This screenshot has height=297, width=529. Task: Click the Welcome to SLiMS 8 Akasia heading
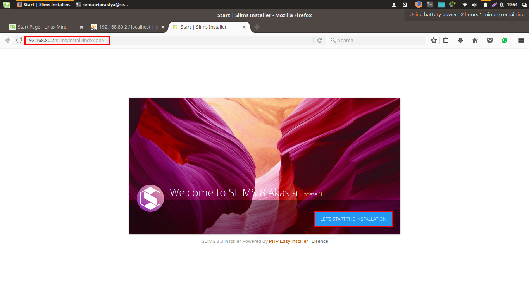(233, 192)
